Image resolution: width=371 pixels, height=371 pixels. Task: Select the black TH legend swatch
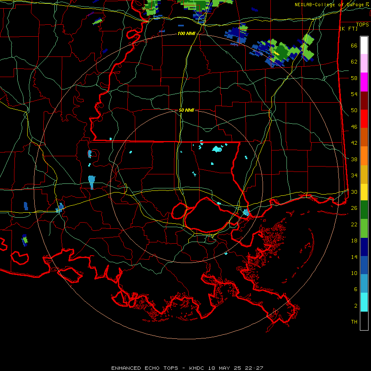coord(364,321)
